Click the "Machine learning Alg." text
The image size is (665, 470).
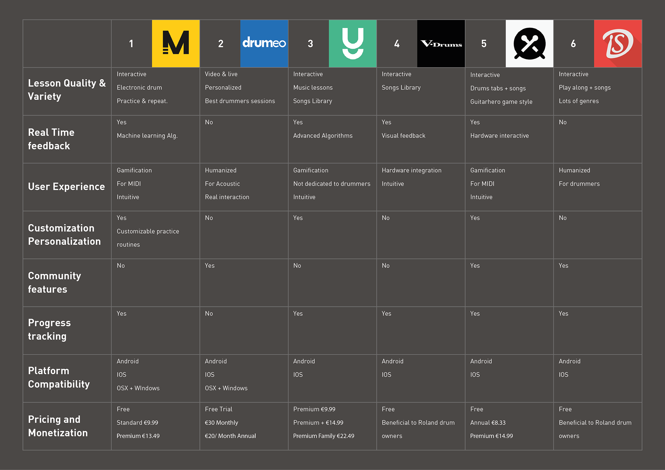[x=147, y=136]
